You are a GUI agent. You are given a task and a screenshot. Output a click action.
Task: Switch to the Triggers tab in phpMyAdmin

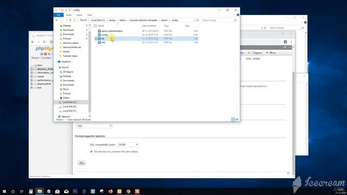255,53
